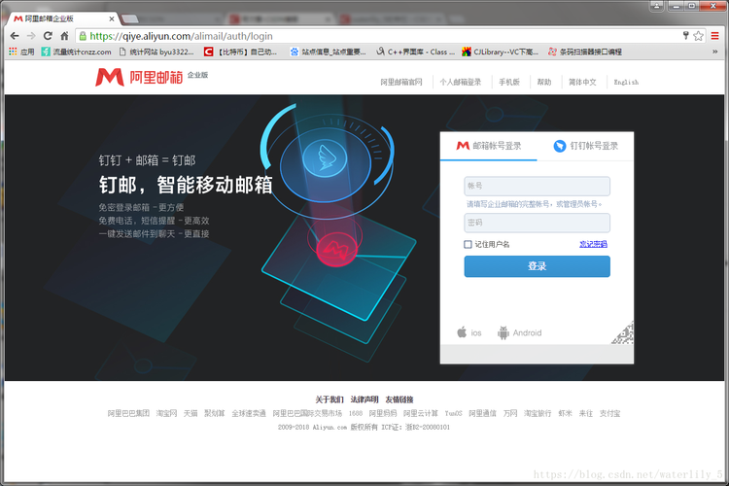Open the 万网 footer link
The image size is (729, 486).
click(x=510, y=413)
